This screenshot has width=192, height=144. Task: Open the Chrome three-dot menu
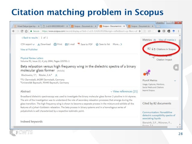pos(178,31)
